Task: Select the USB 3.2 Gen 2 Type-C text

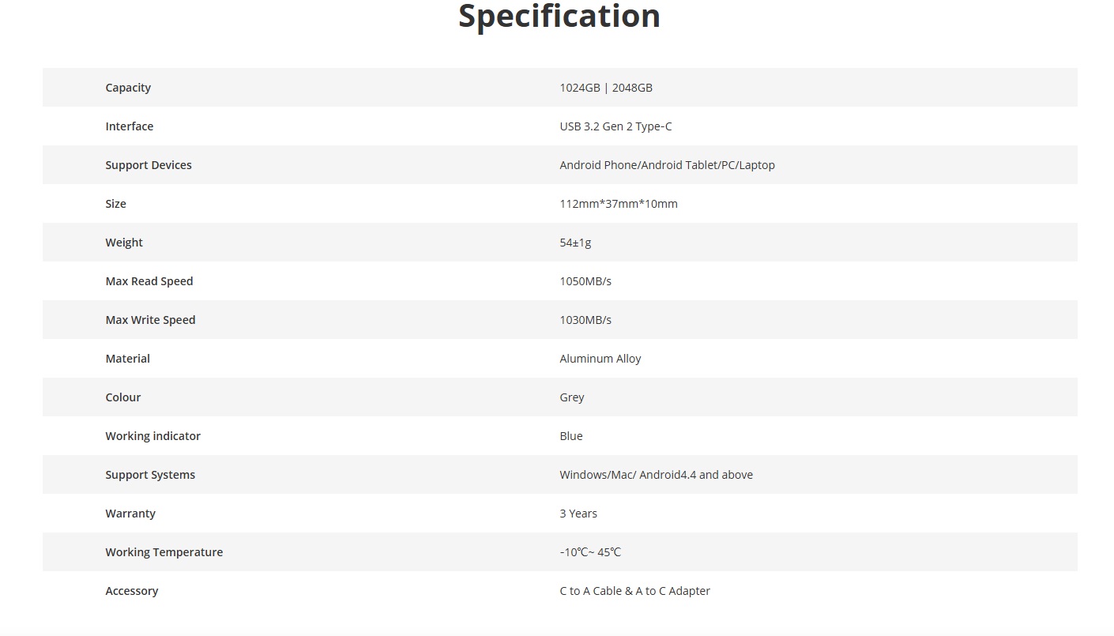Action: click(x=615, y=126)
